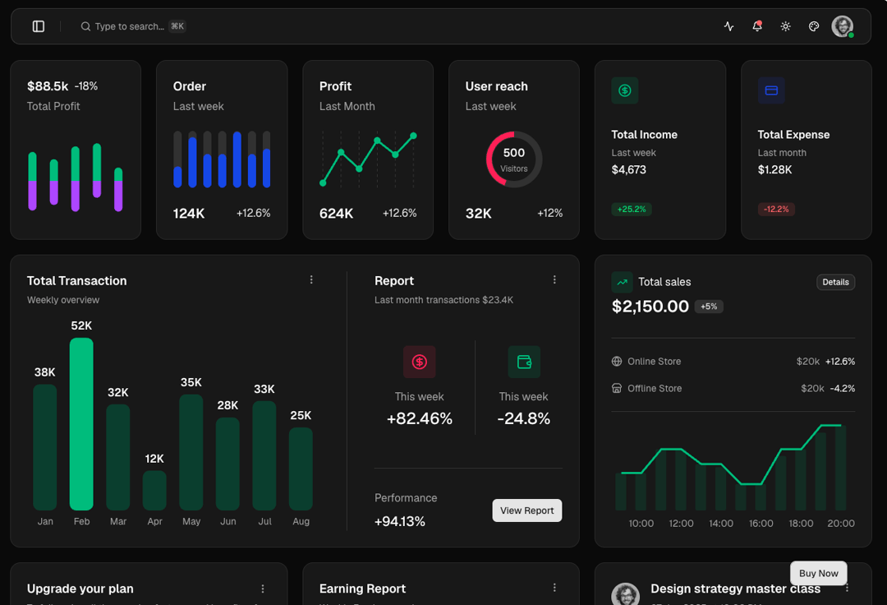Screen dimensions: 887x605
Task: Click the Type to search field
Action: point(133,26)
